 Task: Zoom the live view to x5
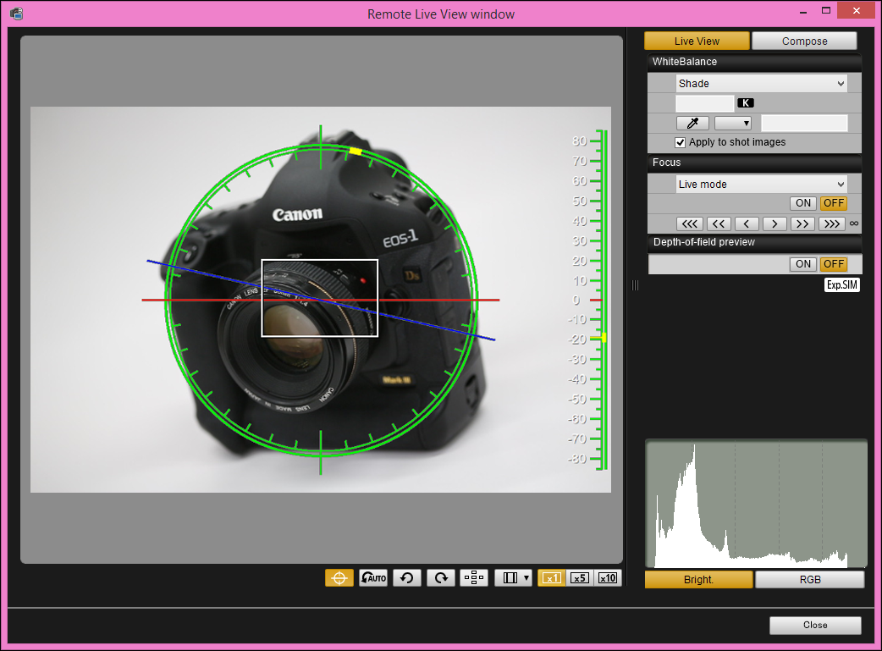(x=579, y=578)
